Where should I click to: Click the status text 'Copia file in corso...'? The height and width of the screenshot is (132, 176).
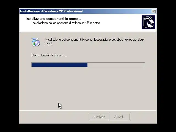[x=54, y=55]
